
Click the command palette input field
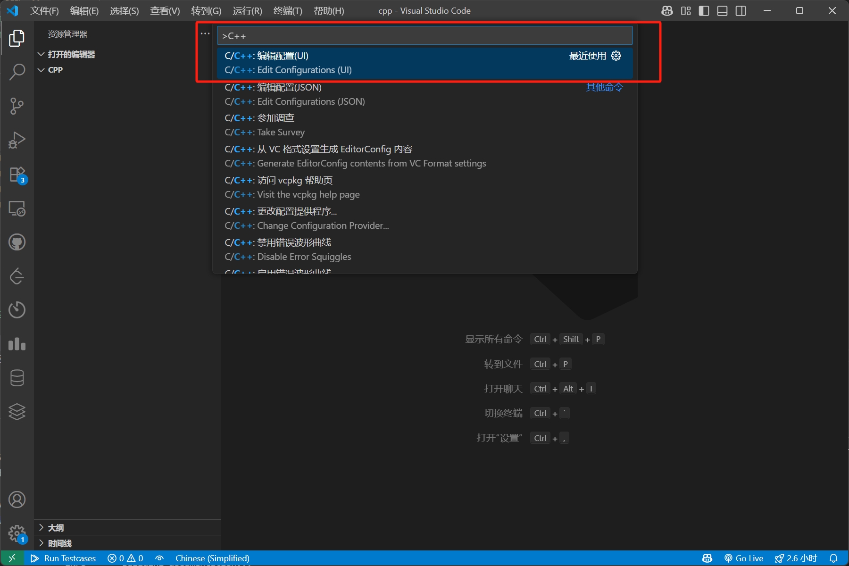[x=424, y=35]
